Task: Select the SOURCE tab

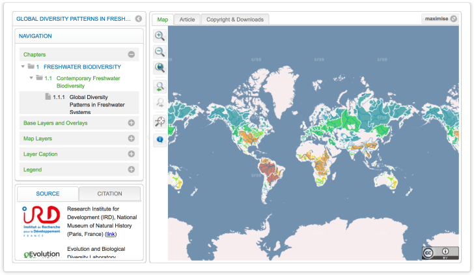Action: pyautogui.click(x=48, y=194)
